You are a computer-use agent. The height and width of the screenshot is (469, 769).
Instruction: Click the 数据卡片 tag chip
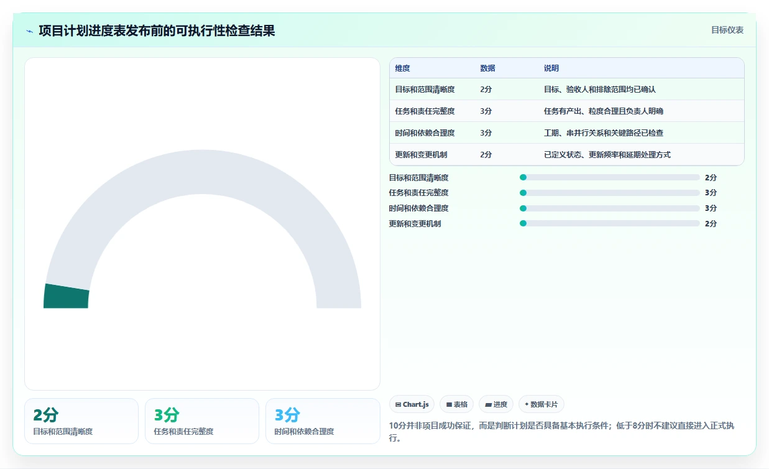coord(541,404)
